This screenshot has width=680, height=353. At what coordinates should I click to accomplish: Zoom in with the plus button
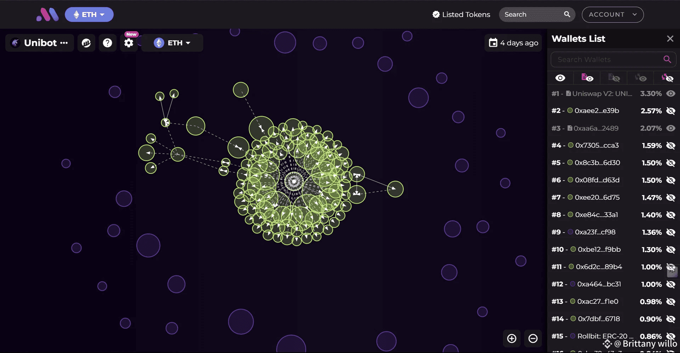point(512,338)
